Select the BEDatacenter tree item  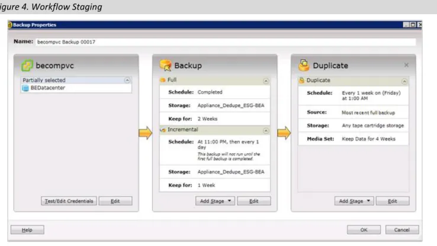pyautogui.click(x=76, y=88)
